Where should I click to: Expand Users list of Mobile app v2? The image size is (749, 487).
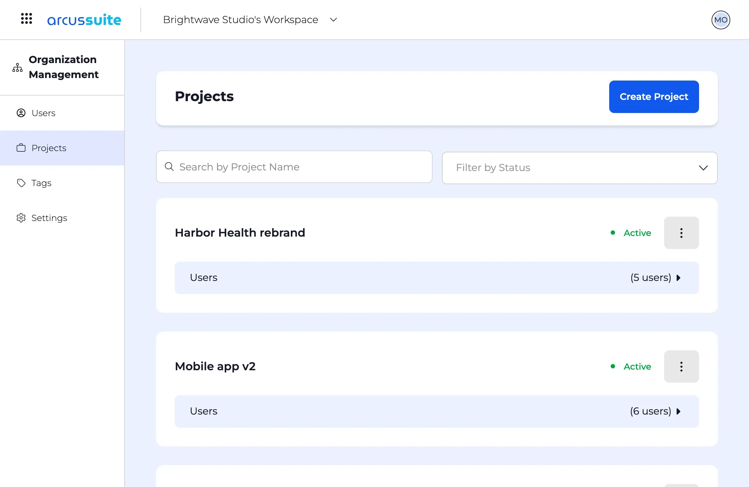[437, 411]
